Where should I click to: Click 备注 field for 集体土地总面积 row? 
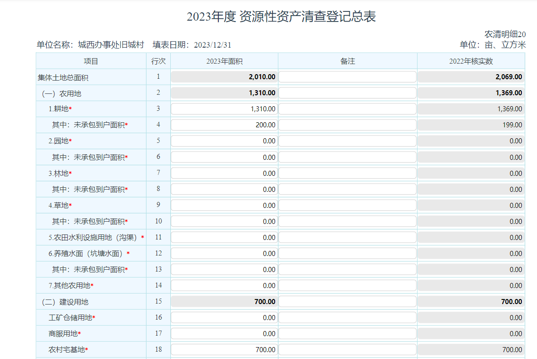[347, 77]
